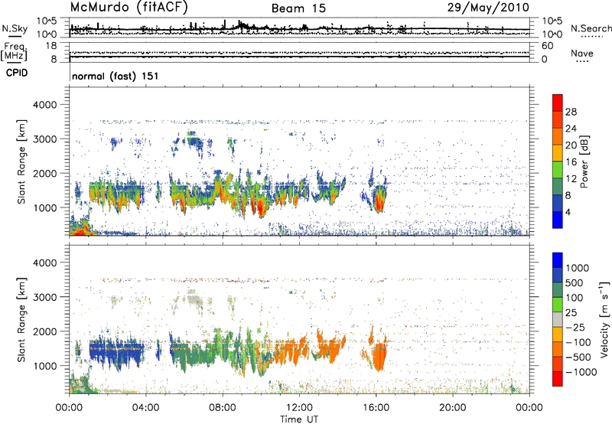
Task: Click the Nave legend label
Action: pyautogui.click(x=582, y=53)
